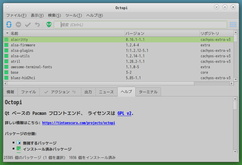
Task: Click the installed icon beside alsa-plugins
Action: 6,50
